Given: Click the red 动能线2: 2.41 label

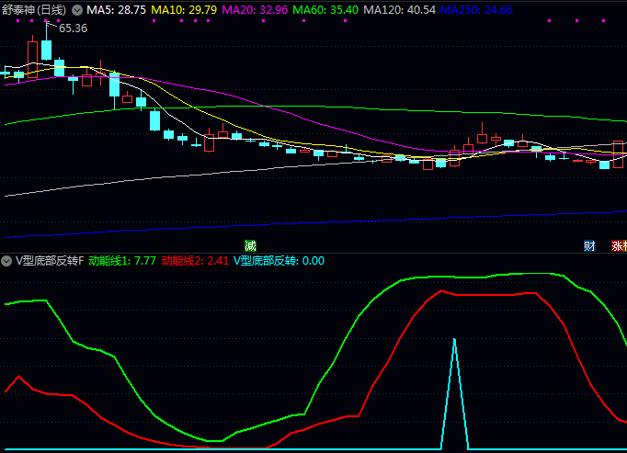Looking at the screenshot, I should [194, 260].
